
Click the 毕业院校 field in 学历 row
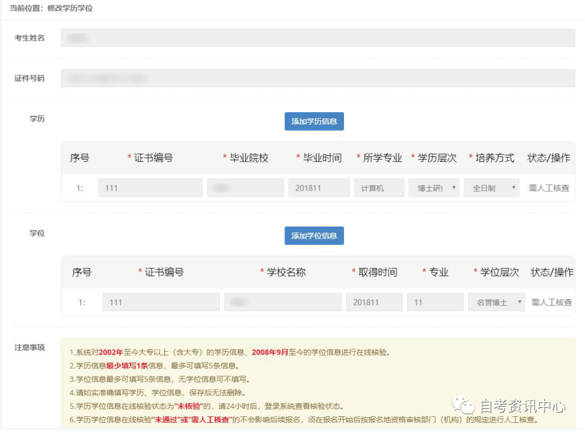pos(245,188)
